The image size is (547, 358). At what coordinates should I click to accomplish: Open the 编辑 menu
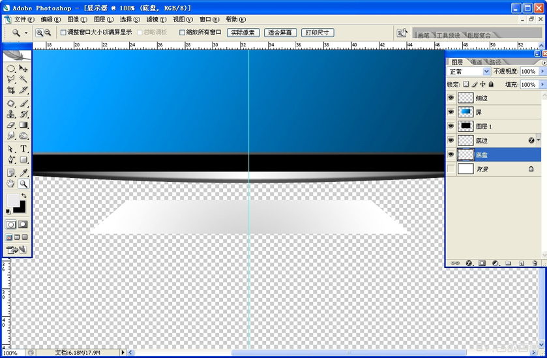coord(51,20)
